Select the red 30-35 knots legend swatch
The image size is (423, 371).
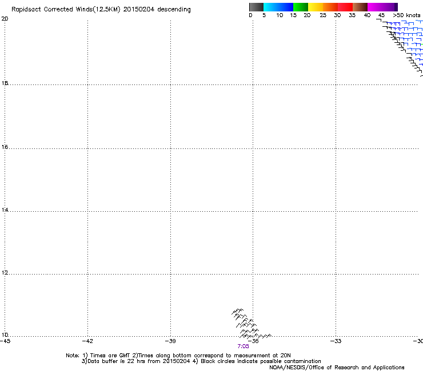[345, 7]
